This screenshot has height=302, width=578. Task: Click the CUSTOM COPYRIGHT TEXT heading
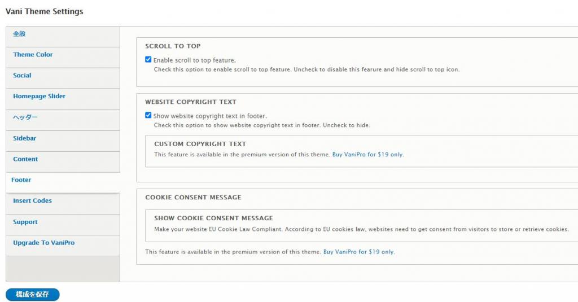[200, 144]
